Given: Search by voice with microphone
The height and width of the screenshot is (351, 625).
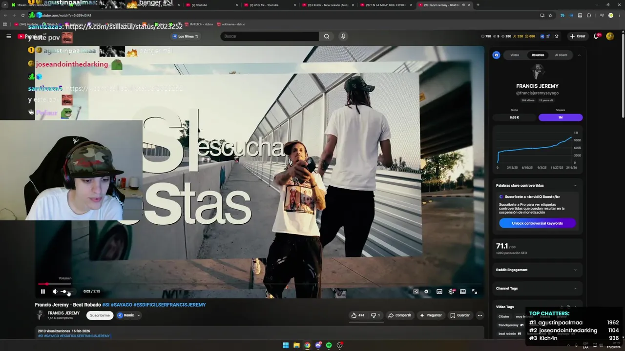Looking at the screenshot, I should click(x=343, y=36).
